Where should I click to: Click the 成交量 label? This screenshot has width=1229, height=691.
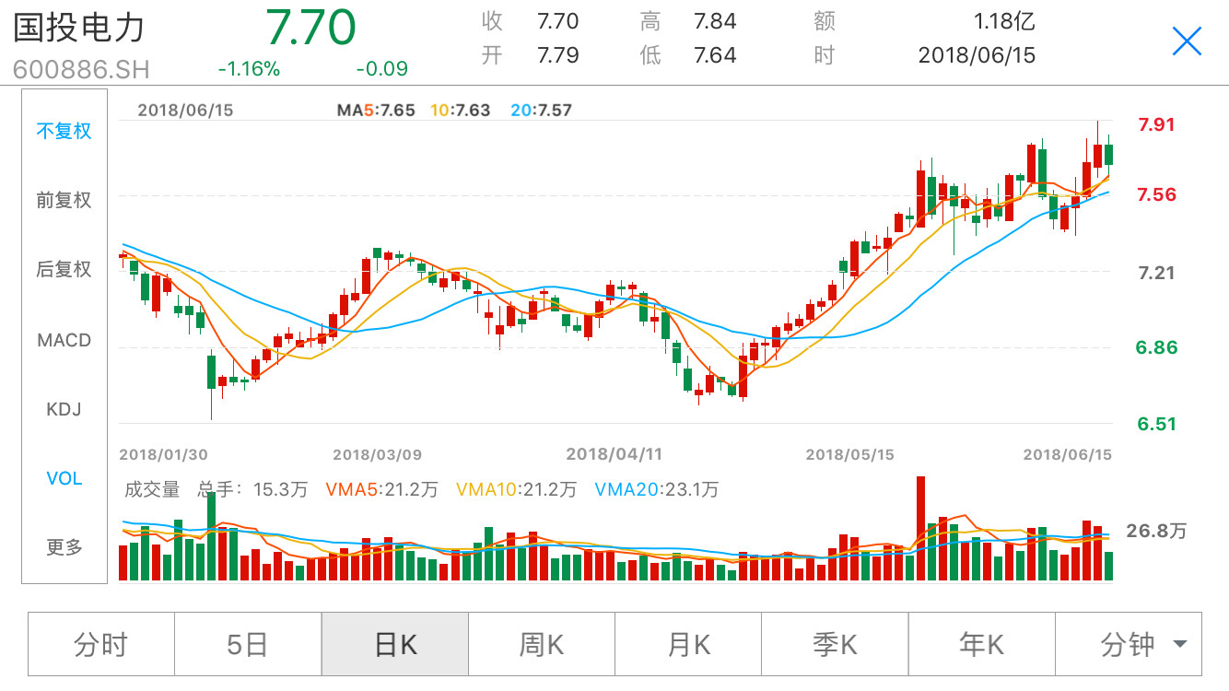click(153, 490)
